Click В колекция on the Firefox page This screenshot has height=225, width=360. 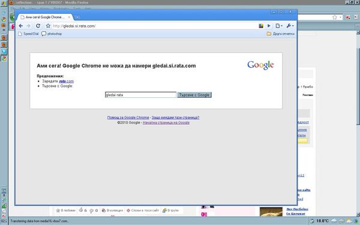(x=112, y=211)
